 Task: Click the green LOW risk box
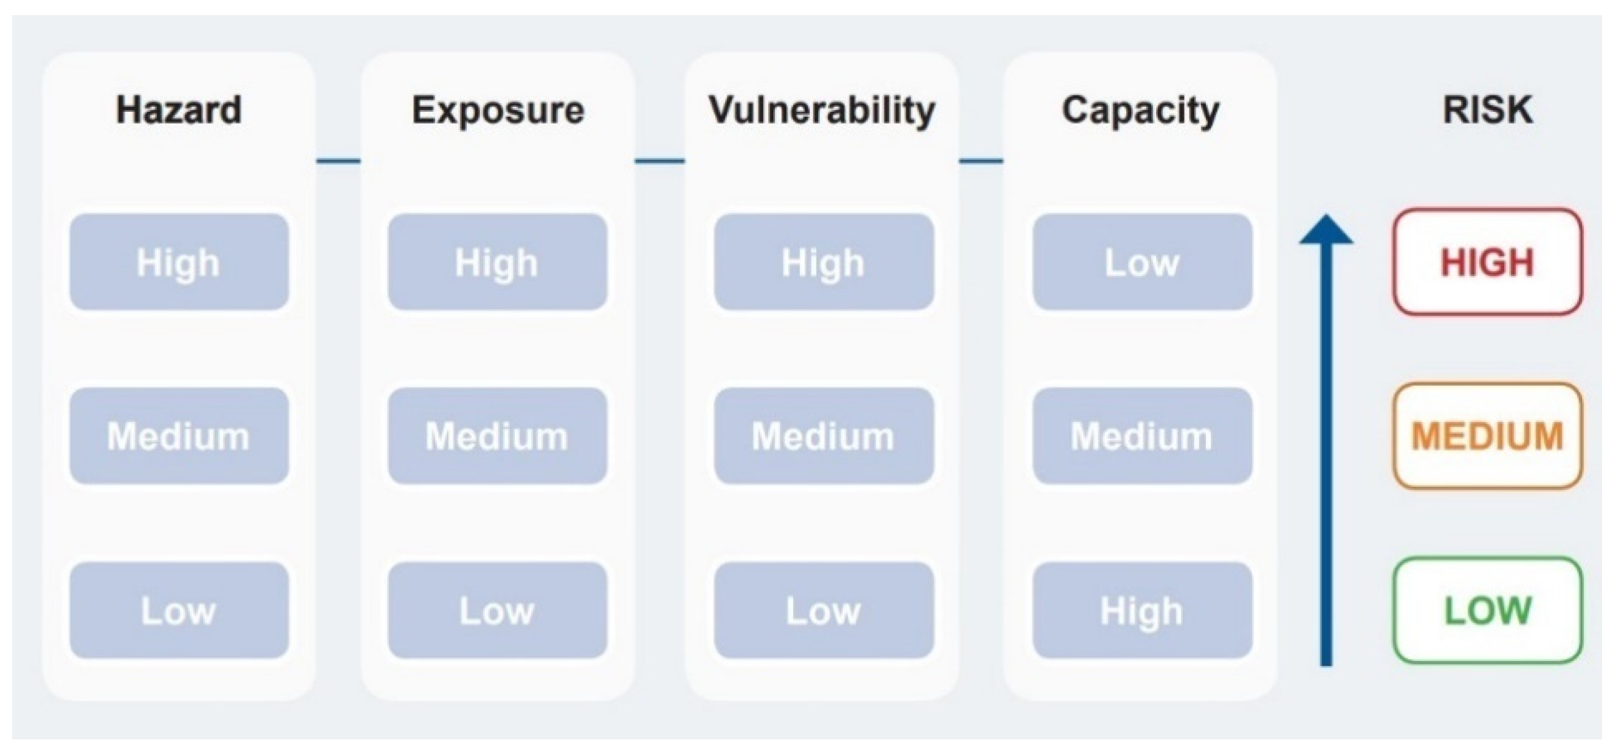[x=1487, y=610]
